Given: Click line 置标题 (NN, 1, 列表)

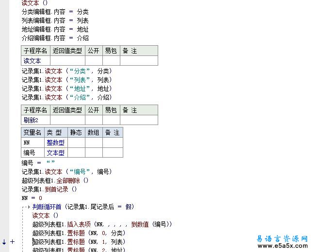Looking at the screenshot, I should pos(79,242).
